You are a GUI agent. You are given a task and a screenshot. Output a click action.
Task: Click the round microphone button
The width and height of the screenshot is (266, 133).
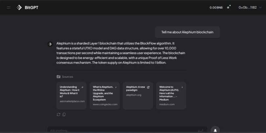coord(215,130)
